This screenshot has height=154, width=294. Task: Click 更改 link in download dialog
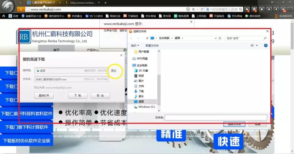click(x=114, y=71)
